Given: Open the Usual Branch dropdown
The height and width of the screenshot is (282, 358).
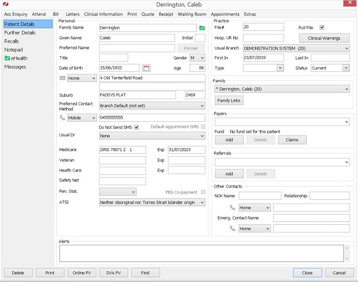Looking at the screenshot, I should tap(296, 48).
